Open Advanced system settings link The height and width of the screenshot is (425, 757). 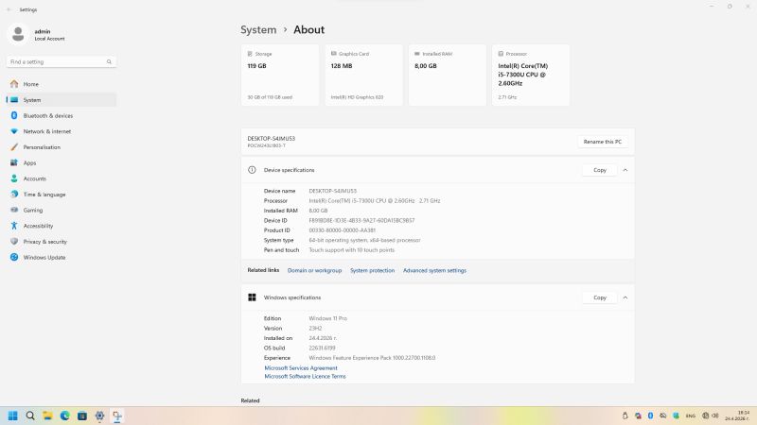tap(434, 271)
